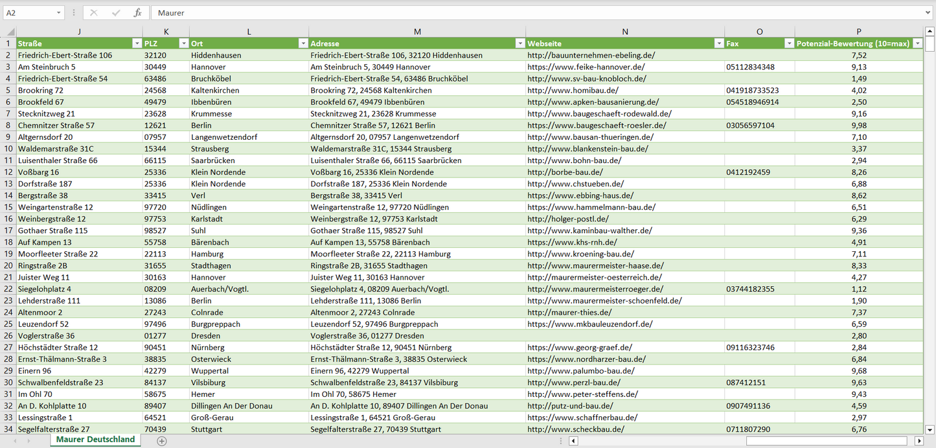This screenshot has height=448, width=936.
Task: Expand the Webseite filter dropdown
Action: point(718,43)
